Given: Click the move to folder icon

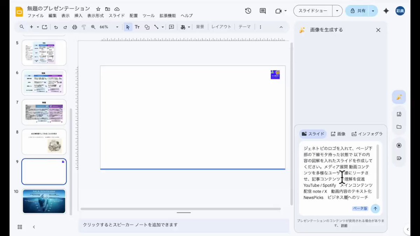Looking at the screenshot, I should (x=107, y=9).
